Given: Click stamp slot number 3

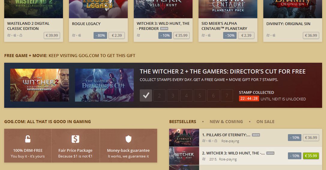Looking at the screenshot, I should tap(173, 95).
